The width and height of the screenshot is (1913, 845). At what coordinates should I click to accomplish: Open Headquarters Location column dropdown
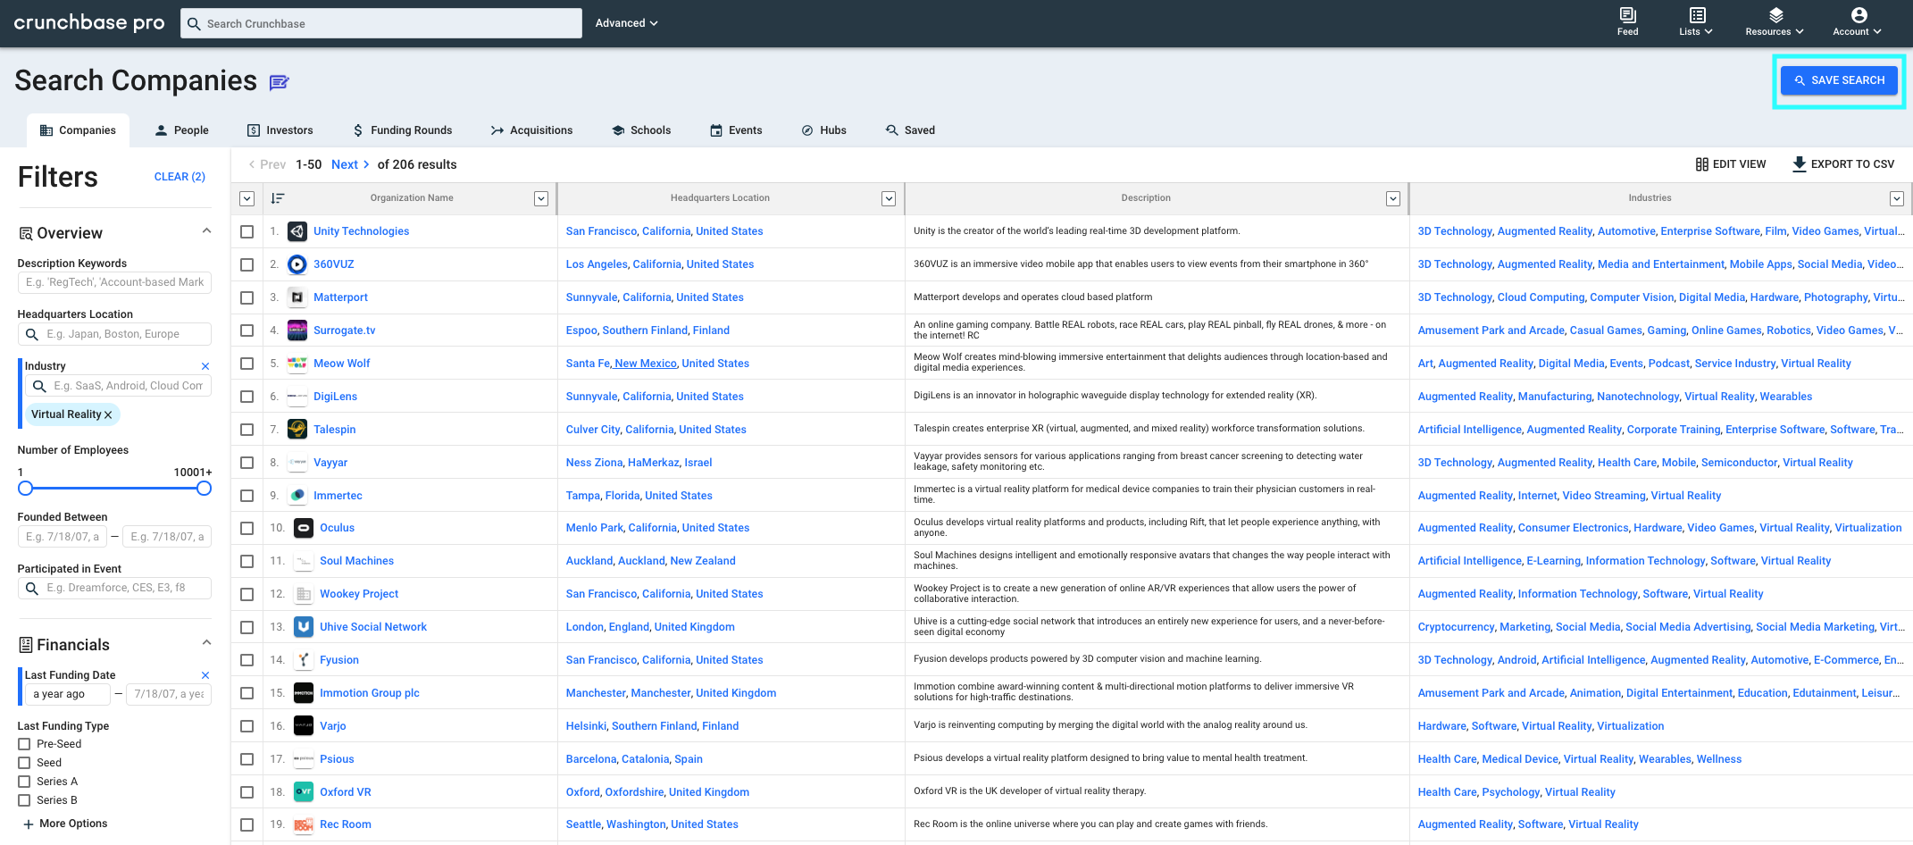pyautogui.click(x=889, y=198)
